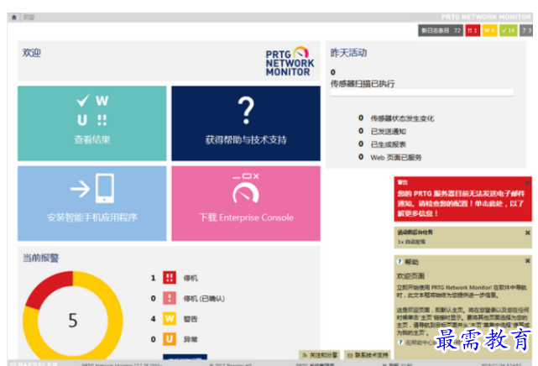This screenshot has width=538, height=366.
Task: Open the 查看结果 teal tile
Action: (x=92, y=123)
